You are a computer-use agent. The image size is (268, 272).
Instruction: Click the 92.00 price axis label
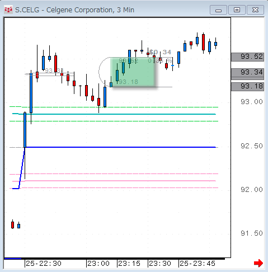tap(252, 190)
